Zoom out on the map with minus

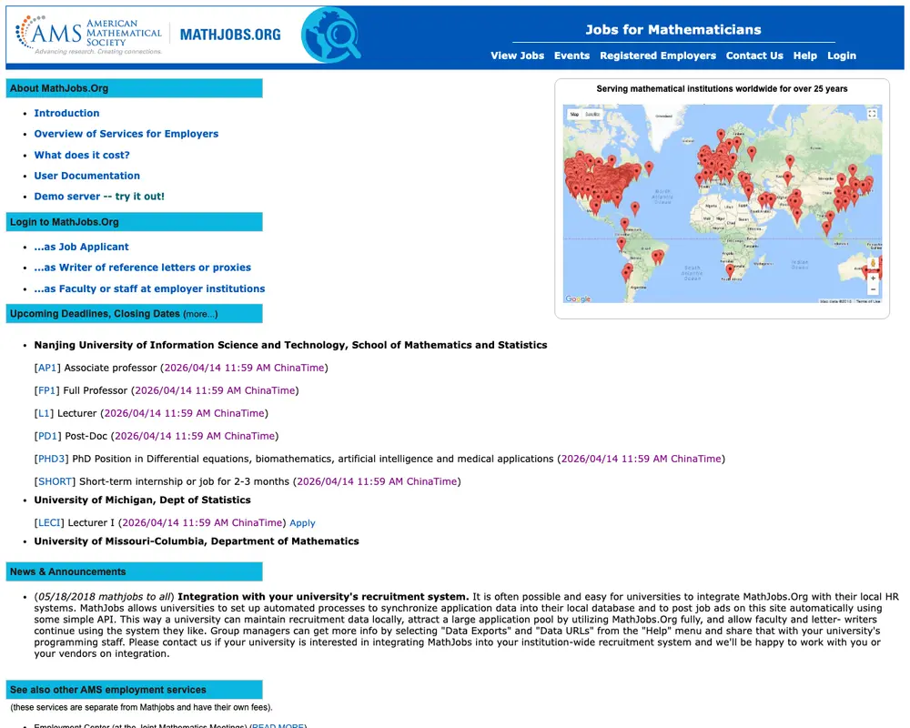pyautogui.click(x=873, y=289)
